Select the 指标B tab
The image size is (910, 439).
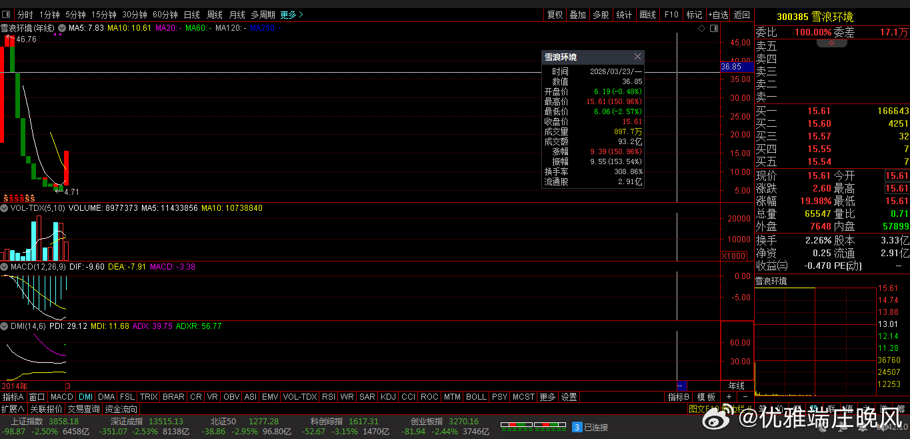click(x=679, y=397)
